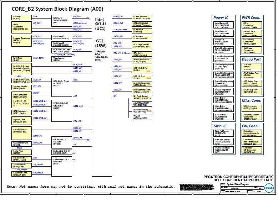Select the HDA Audio Codec ALC3235 block

click(x=62, y=83)
